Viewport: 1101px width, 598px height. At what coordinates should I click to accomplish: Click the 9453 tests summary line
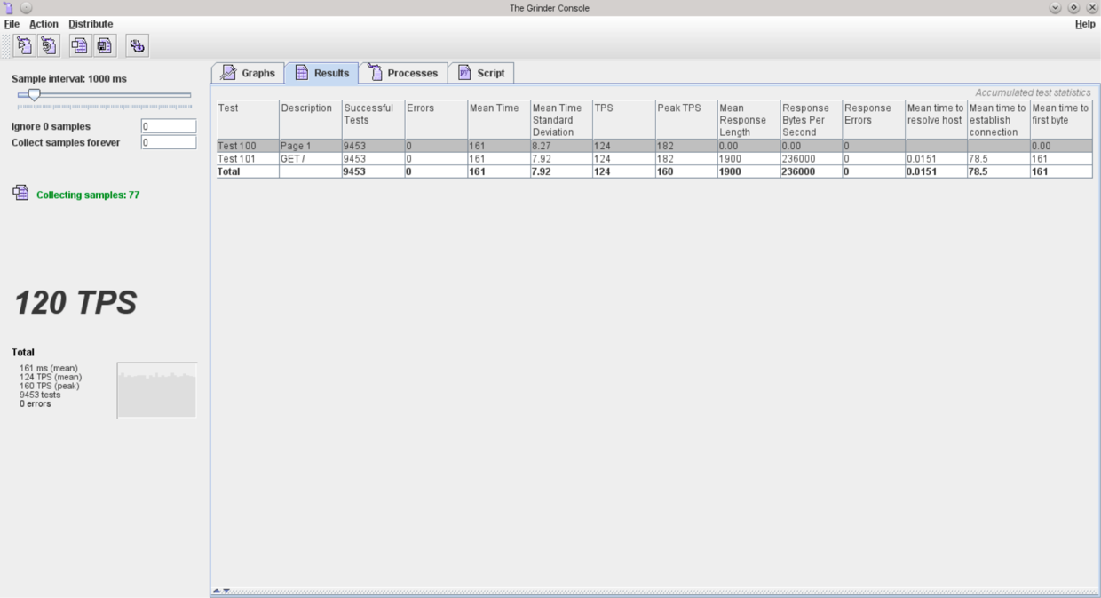tap(40, 395)
